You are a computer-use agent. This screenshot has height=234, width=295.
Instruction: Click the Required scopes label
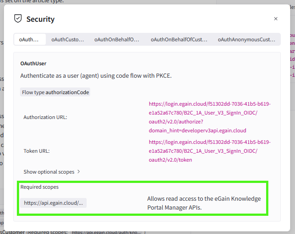point(40,187)
